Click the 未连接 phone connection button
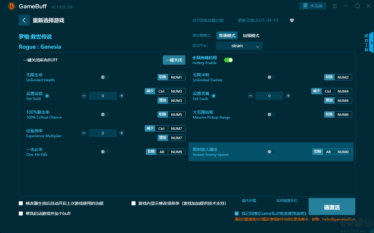Viewport: 374px width, 233px height. (x=313, y=6)
